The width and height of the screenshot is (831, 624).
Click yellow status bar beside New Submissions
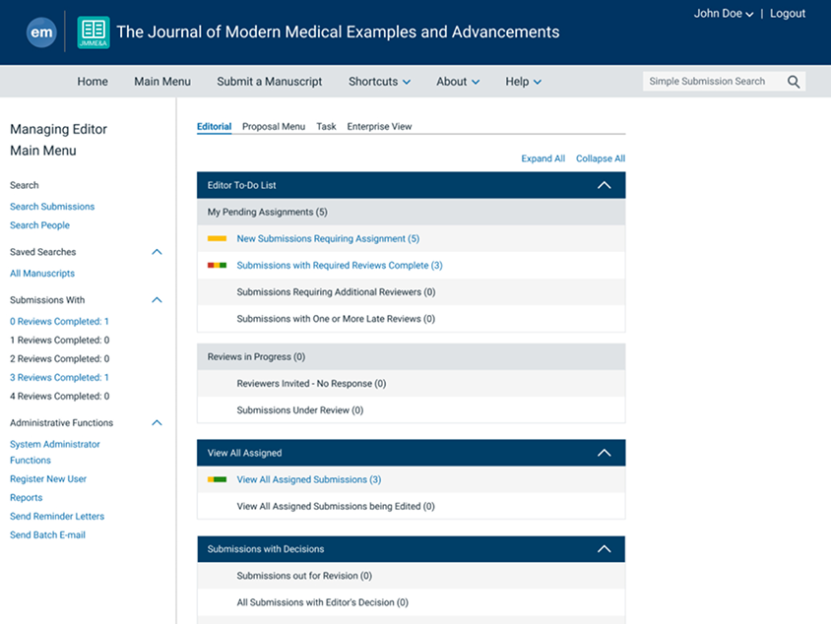pos(217,239)
